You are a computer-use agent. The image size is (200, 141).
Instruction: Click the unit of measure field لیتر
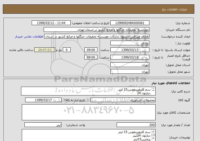click(x=43, y=125)
